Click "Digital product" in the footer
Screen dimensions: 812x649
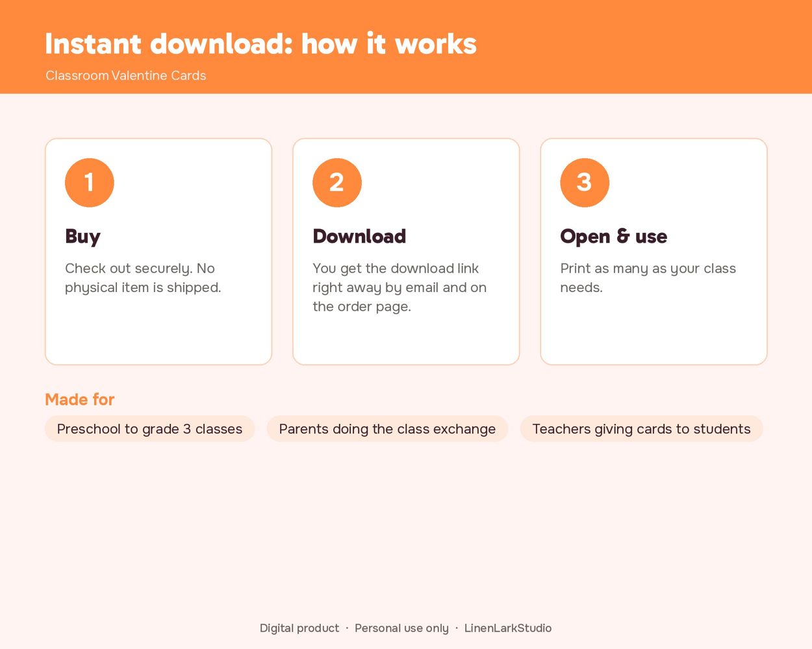coord(299,628)
